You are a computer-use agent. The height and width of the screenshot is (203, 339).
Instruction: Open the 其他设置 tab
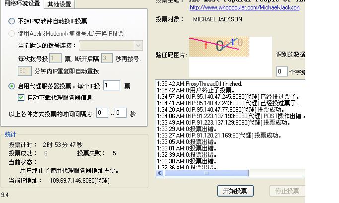click(59, 4)
